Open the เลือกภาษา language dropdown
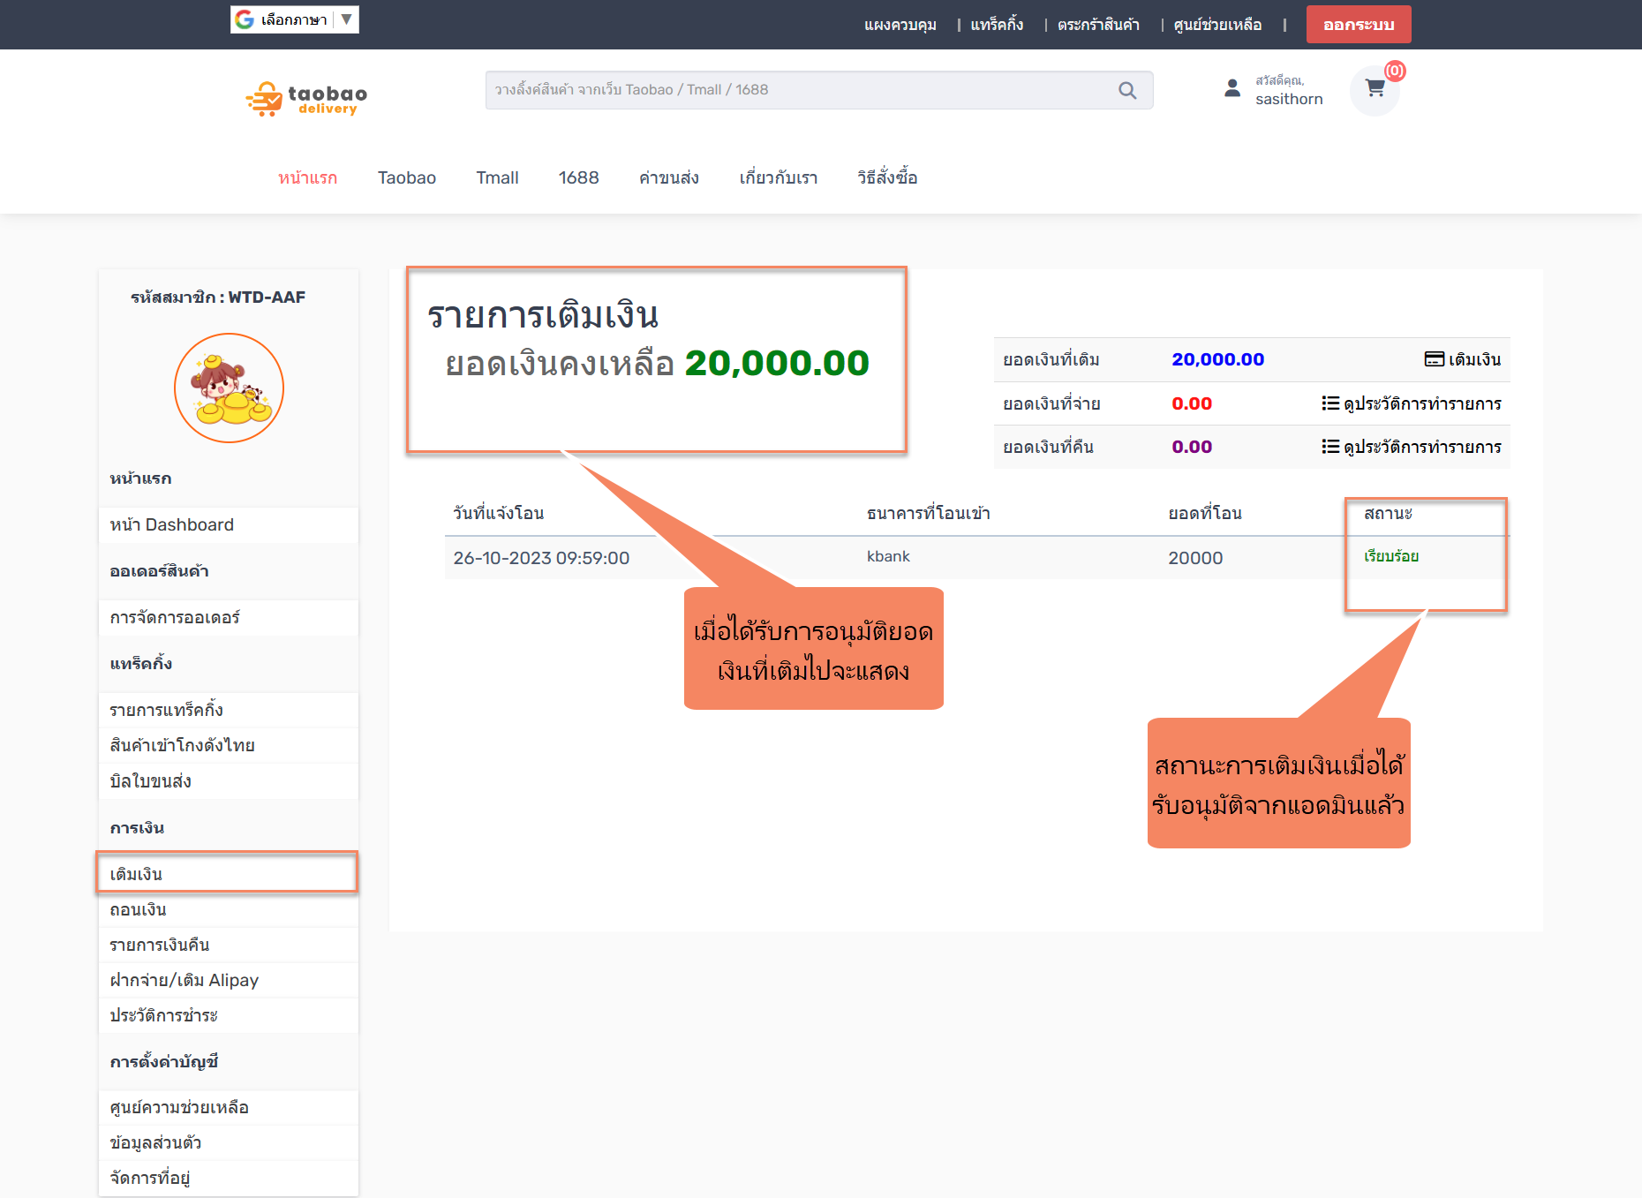 click(x=346, y=19)
